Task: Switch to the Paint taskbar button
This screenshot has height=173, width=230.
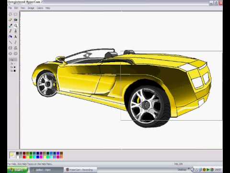Action: (46, 170)
